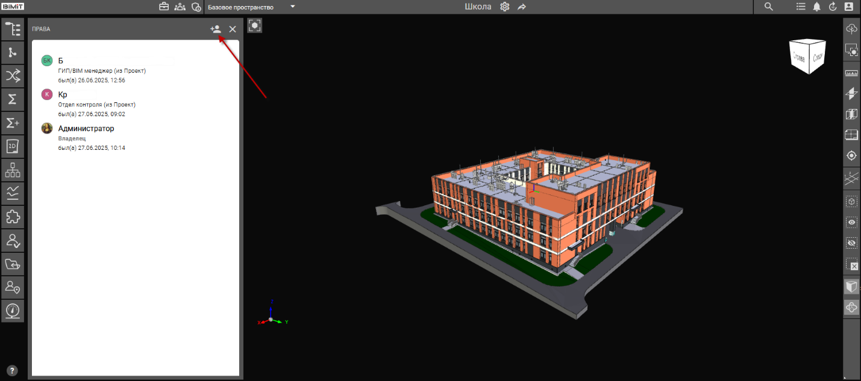Open the user account menu in the top bar

click(848, 7)
